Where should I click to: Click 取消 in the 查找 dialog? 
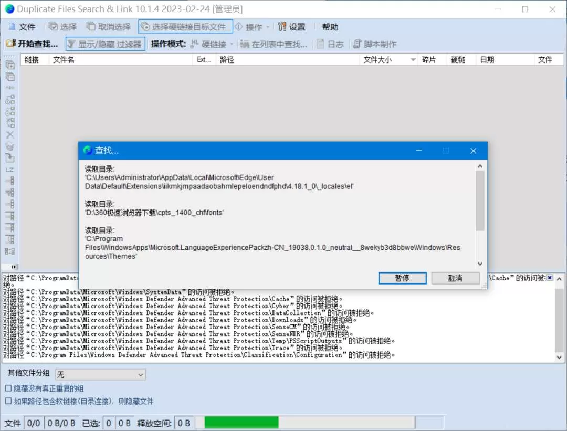(x=455, y=278)
